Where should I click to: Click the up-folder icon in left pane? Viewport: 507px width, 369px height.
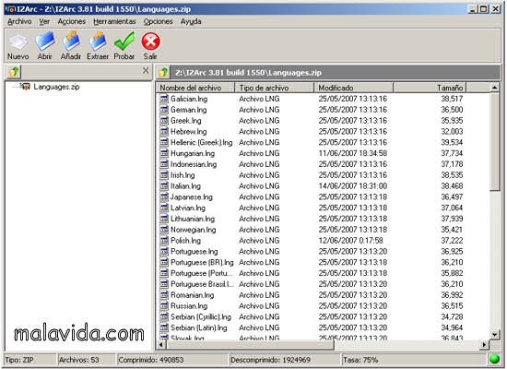(14, 72)
